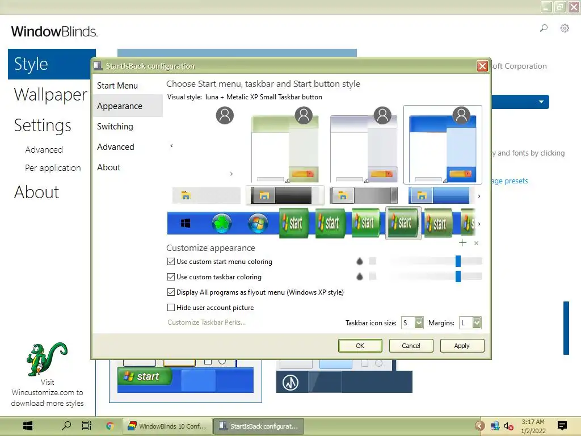Open WindowBlinds Advanced settings sub-item

[44, 150]
